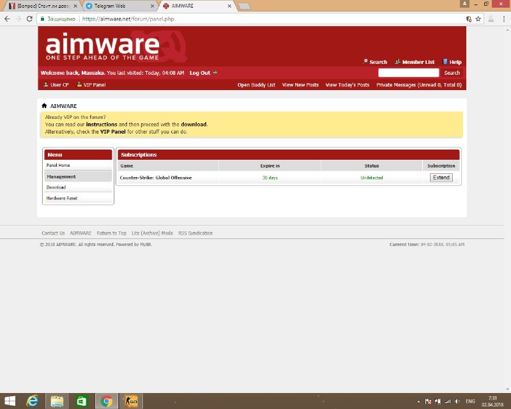Open CS:GO icon in taskbar
The height and width of the screenshot is (409, 511).
132,401
